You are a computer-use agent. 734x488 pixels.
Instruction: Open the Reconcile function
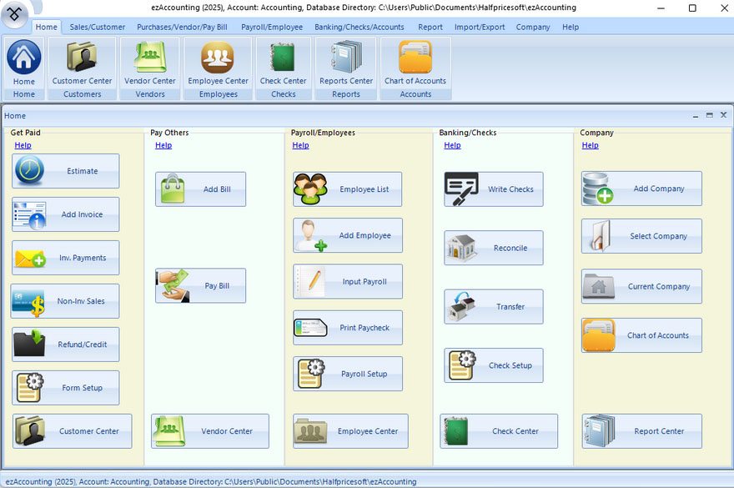494,248
